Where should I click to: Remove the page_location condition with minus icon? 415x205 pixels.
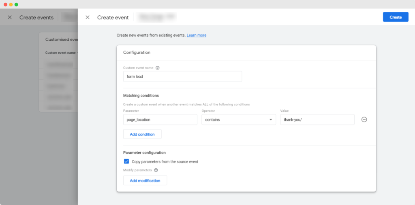pos(364,119)
